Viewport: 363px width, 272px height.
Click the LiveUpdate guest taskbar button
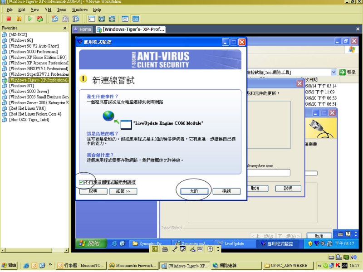tap(234, 243)
